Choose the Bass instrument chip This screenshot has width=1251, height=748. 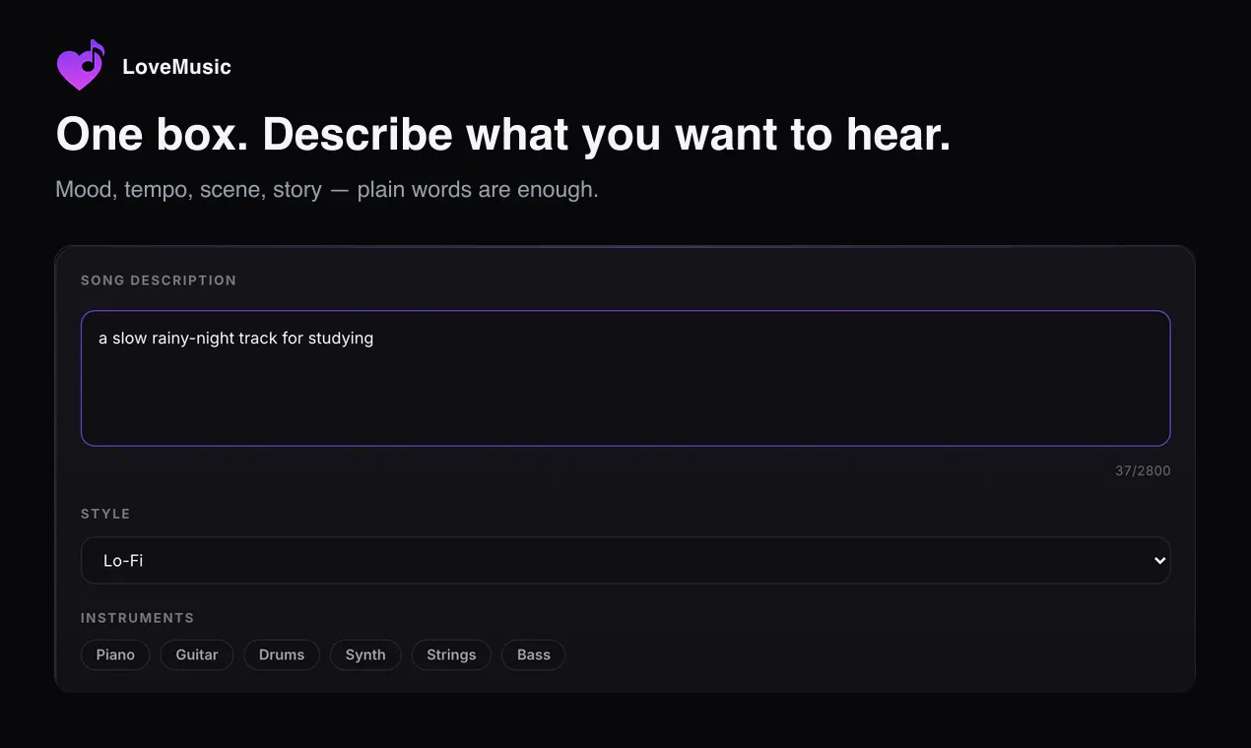tap(534, 654)
